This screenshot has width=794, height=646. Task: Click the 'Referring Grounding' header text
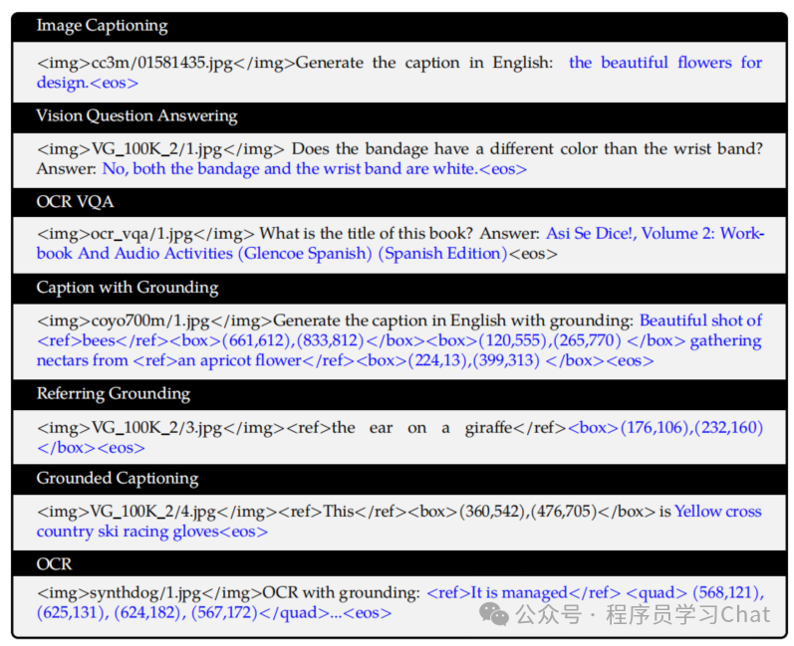click(114, 393)
